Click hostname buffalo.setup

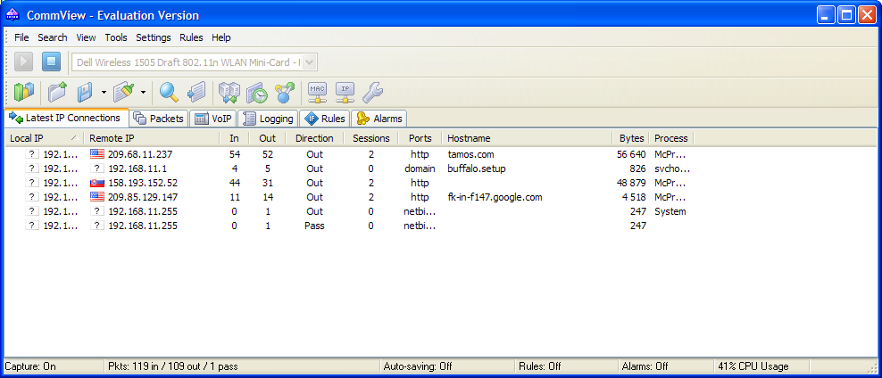pos(476,168)
